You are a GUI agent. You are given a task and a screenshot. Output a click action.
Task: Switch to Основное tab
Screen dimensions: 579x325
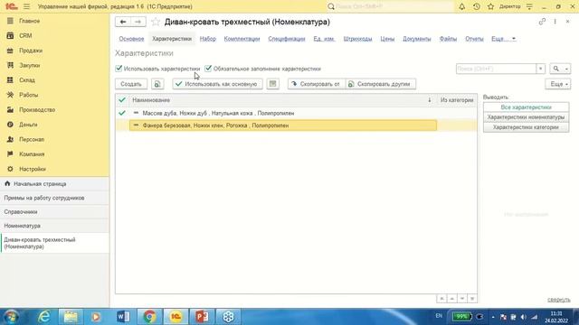[131, 39]
